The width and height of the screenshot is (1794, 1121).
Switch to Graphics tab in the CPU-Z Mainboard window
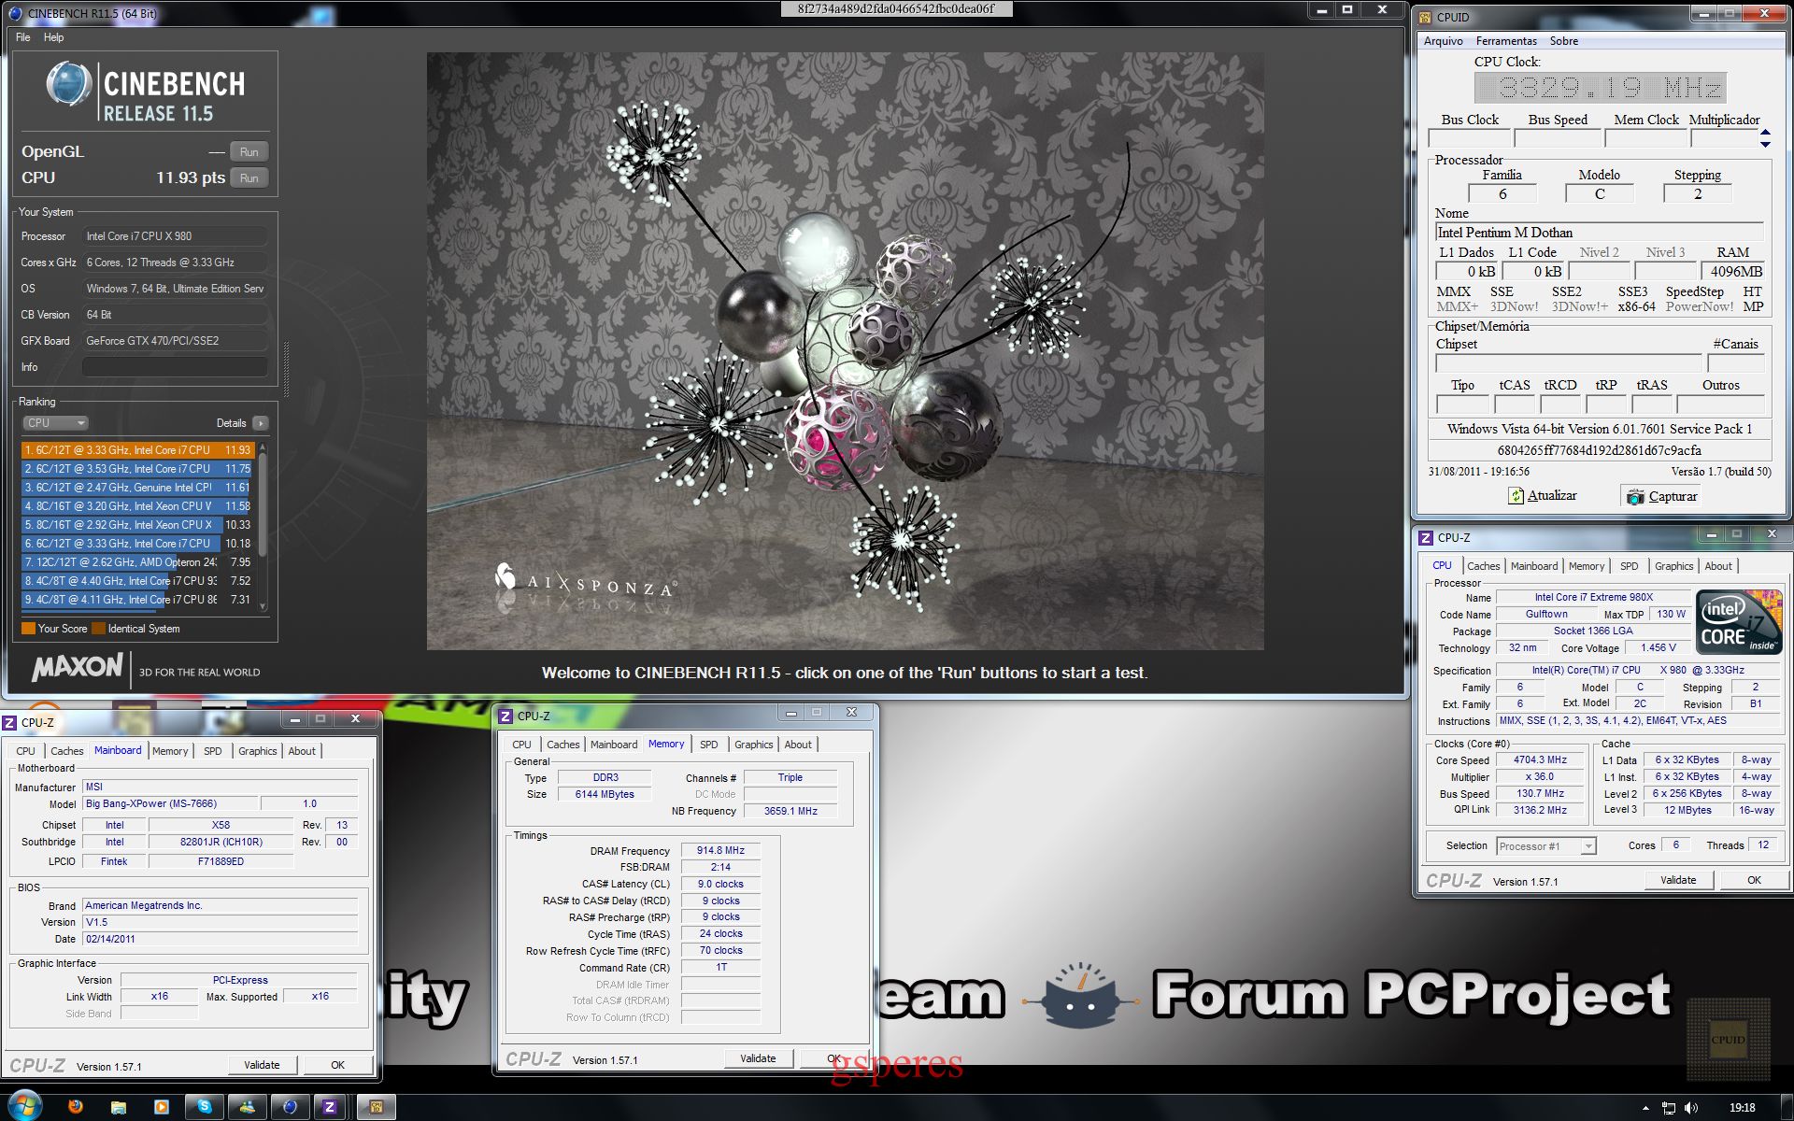(x=257, y=751)
